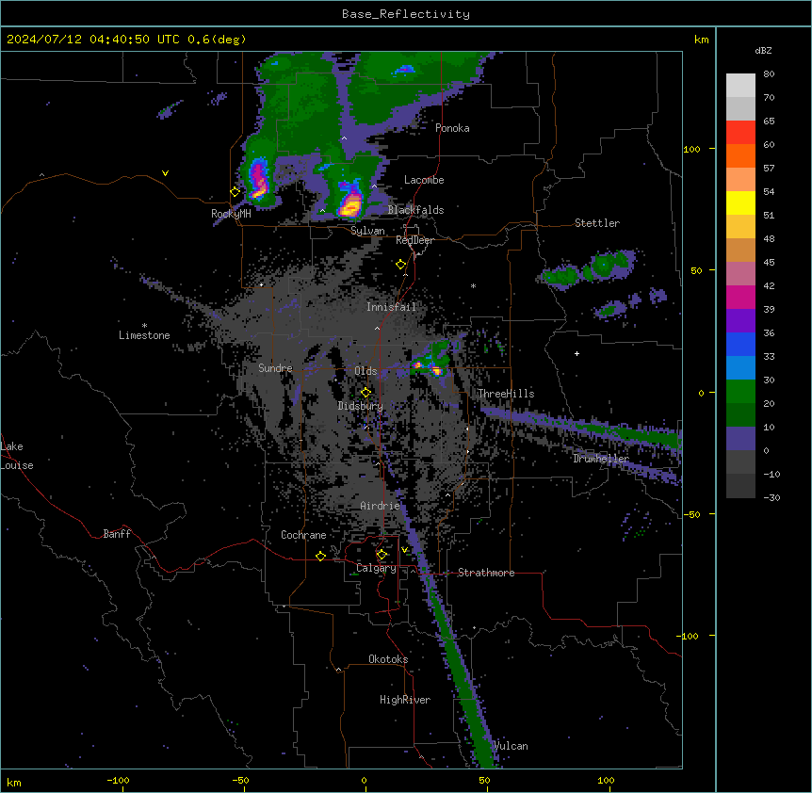812x793 pixels.
Task: Click the Base_Reflectivity title text
Action: click(x=406, y=14)
